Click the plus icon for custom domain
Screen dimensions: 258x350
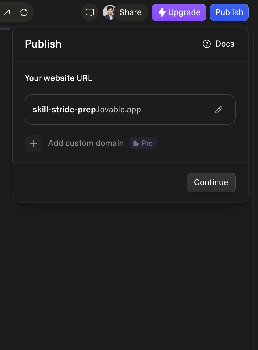click(33, 143)
